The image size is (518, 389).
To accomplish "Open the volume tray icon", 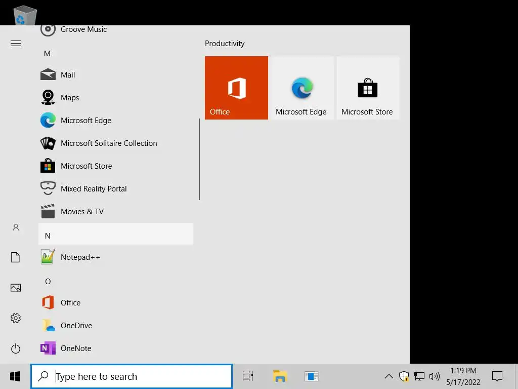I will (x=435, y=376).
